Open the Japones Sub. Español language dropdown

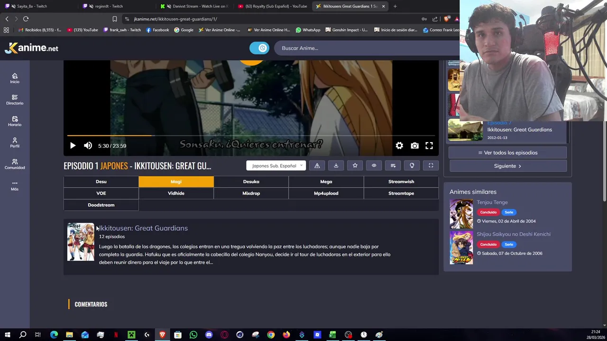tap(276, 166)
